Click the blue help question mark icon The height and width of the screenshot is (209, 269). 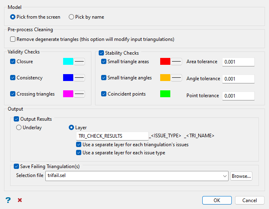pyautogui.click(x=8, y=200)
